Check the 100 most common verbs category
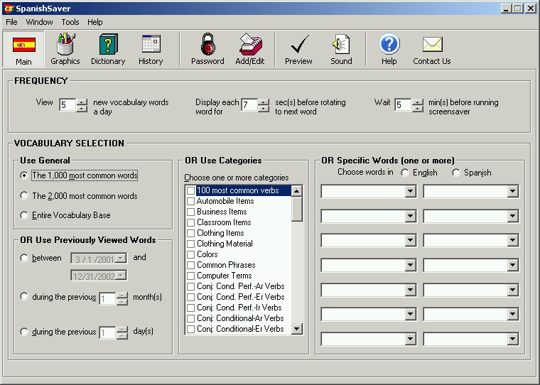Screen dimensions: 540x385 tap(190, 190)
